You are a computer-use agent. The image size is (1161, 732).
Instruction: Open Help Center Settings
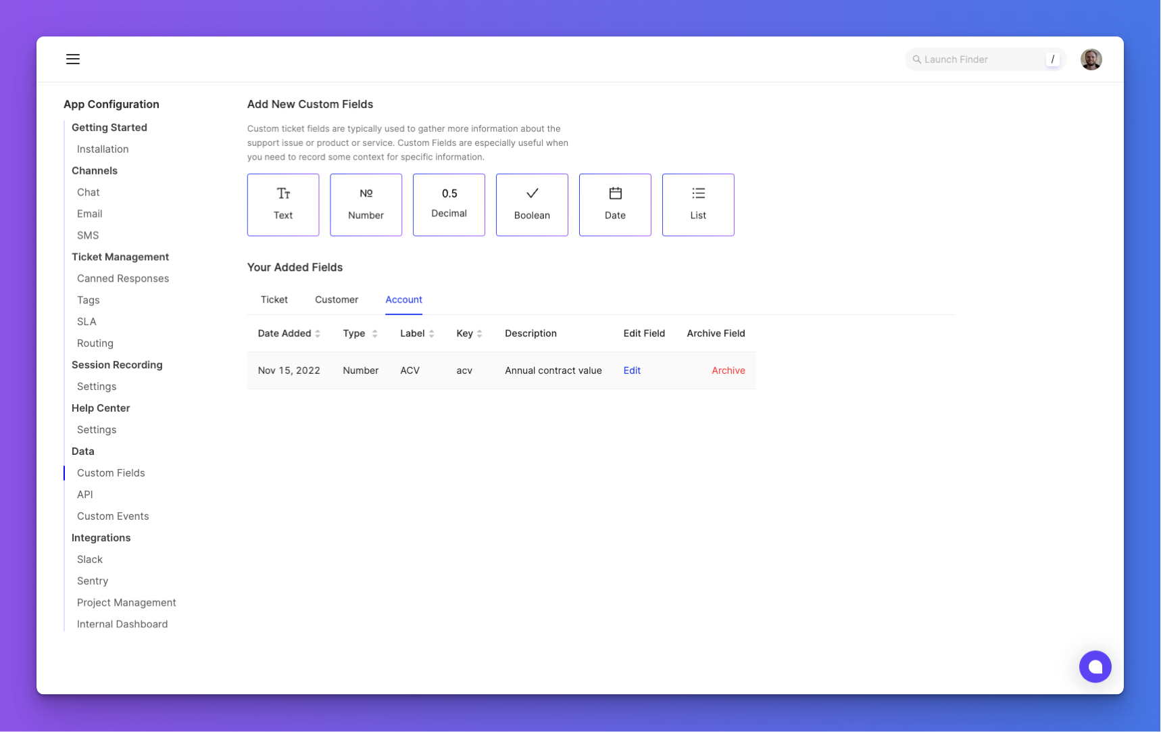[97, 430]
